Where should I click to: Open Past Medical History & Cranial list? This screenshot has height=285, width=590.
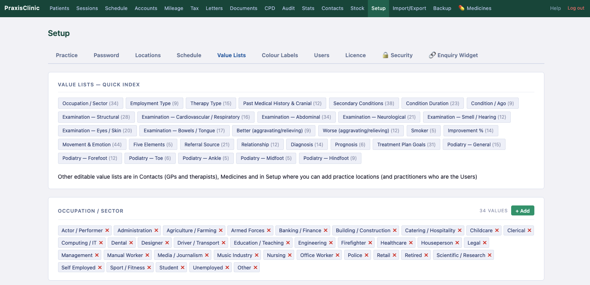[282, 103]
